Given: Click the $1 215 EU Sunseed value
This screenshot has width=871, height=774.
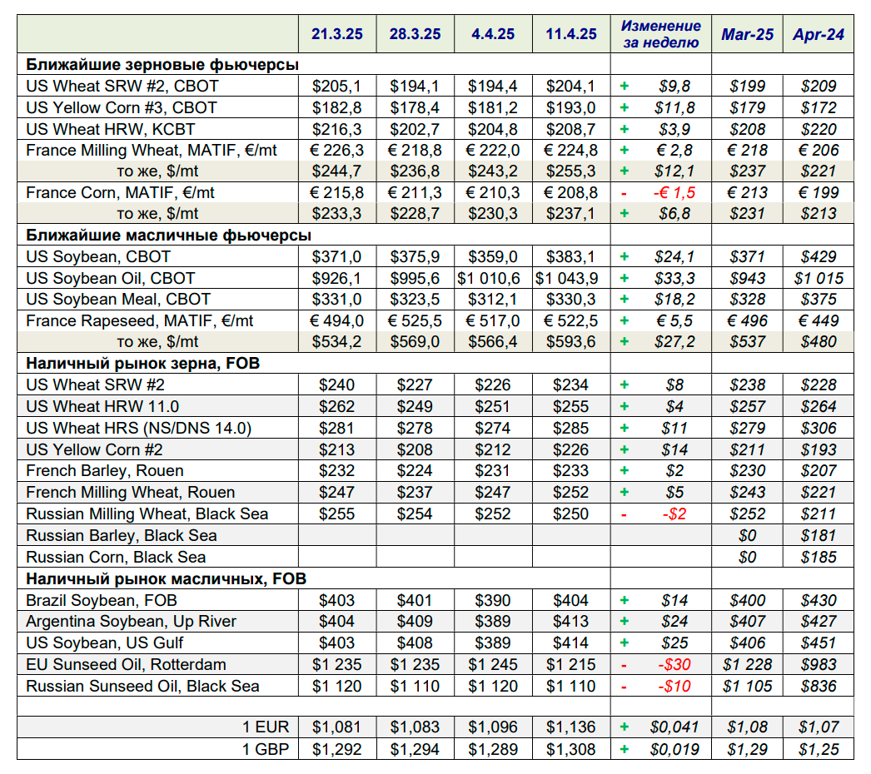Looking at the screenshot, I should click(571, 665).
